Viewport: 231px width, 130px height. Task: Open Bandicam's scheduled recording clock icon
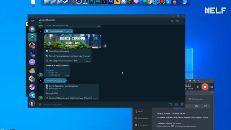pyautogui.click(x=194, y=81)
